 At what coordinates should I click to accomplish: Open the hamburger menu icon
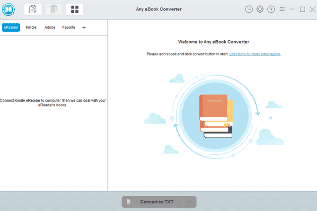tap(282, 9)
